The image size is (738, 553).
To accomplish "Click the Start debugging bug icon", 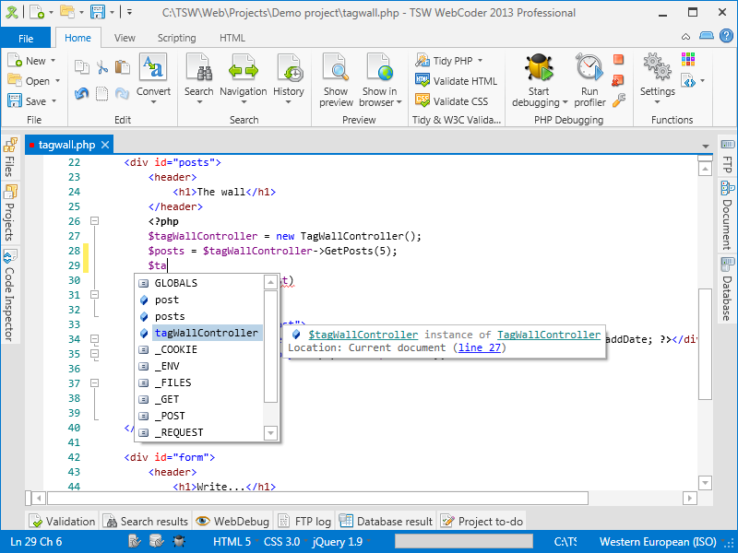I will (x=537, y=69).
